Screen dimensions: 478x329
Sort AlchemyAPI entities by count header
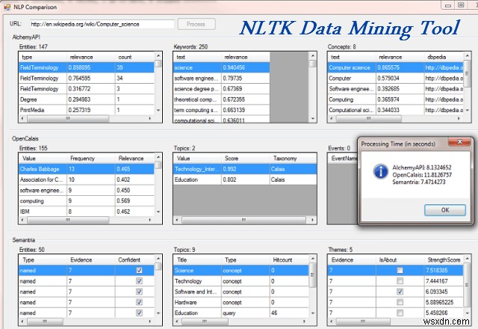coord(134,57)
